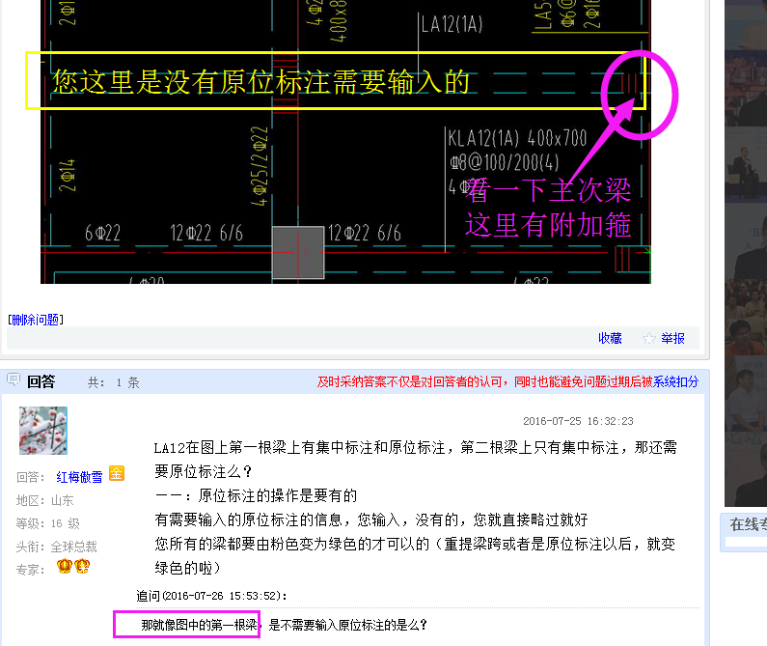
Task: Click the 回答 speech bubble icon
Action: (14, 379)
